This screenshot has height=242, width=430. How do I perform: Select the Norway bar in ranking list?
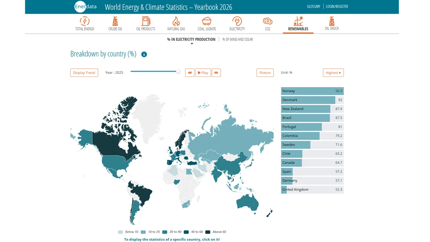(312, 91)
